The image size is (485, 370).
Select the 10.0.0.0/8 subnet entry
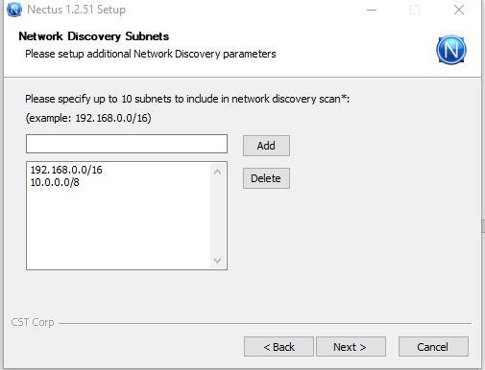pyautogui.click(x=55, y=182)
